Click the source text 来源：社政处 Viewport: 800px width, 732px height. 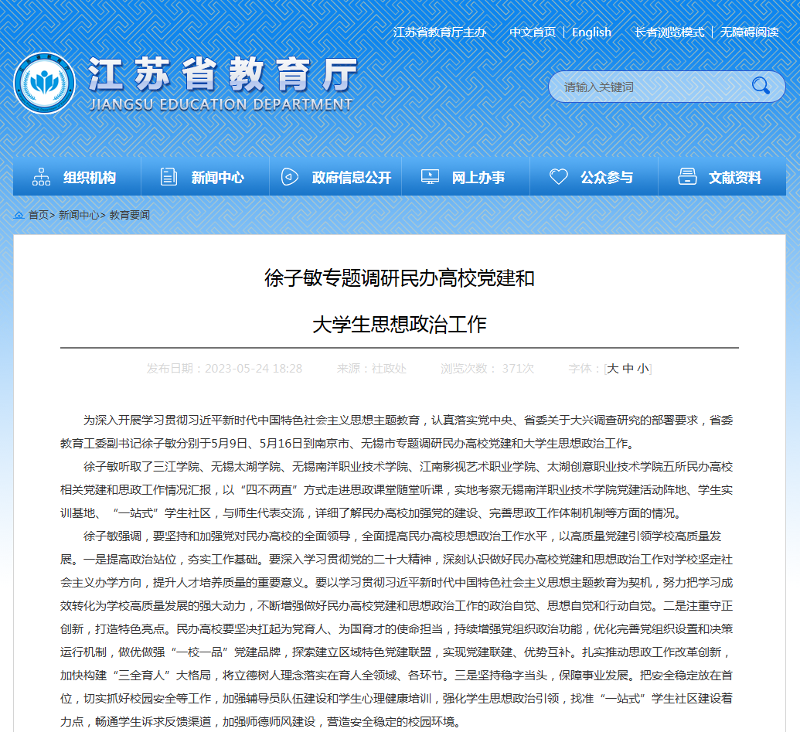pos(372,369)
